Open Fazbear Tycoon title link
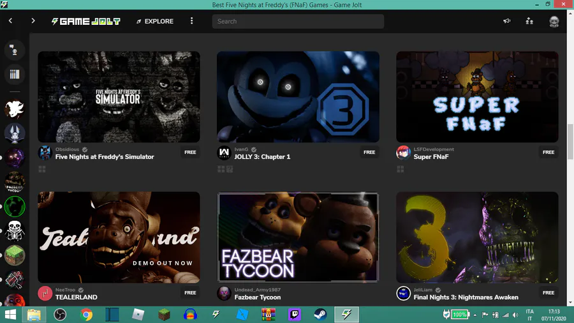This screenshot has height=323, width=574. 258,297
